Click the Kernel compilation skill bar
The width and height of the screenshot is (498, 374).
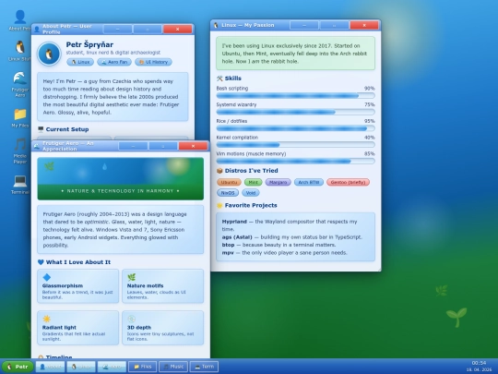click(x=295, y=145)
